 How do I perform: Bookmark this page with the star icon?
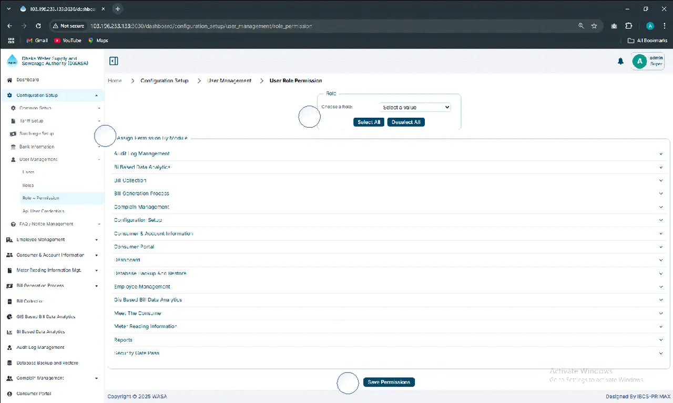click(x=594, y=26)
